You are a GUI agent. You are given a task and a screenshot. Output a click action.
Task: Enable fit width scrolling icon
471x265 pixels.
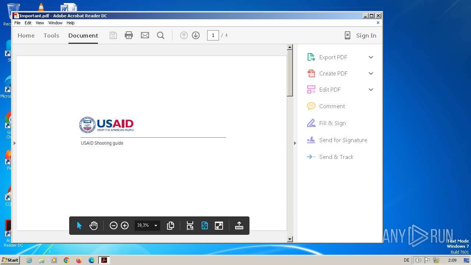pos(190,226)
